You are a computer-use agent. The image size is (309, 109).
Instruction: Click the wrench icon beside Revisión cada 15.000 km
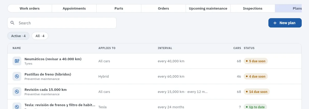click(x=17, y=92)
